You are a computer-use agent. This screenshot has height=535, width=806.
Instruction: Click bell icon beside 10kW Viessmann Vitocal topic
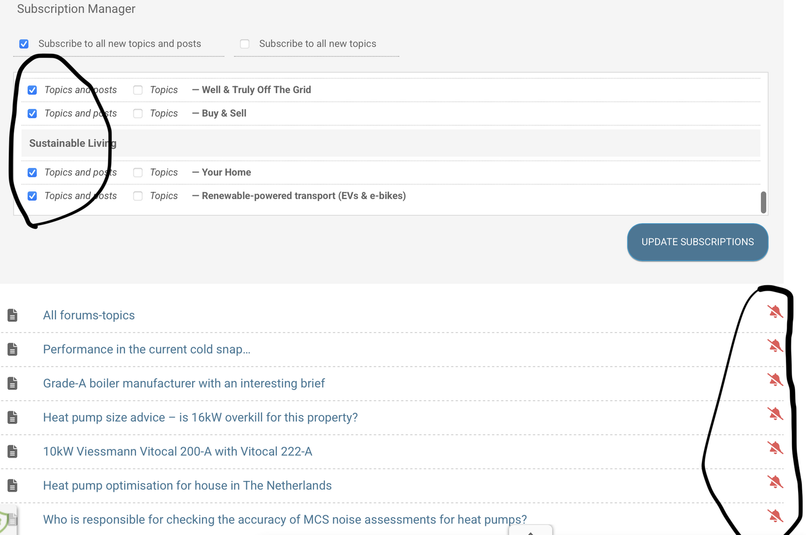[x=775, y=448]
